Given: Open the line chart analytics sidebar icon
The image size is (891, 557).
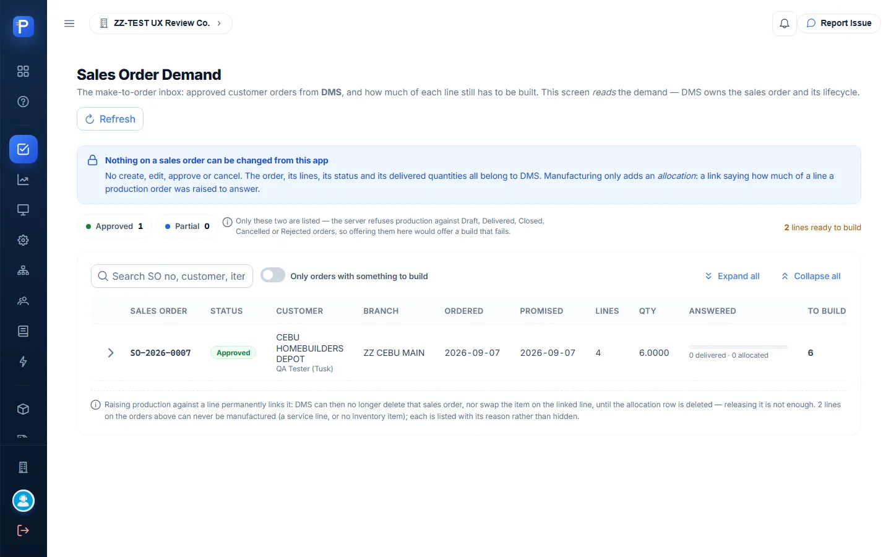Looking at the screenshot, I should (24, 180).
